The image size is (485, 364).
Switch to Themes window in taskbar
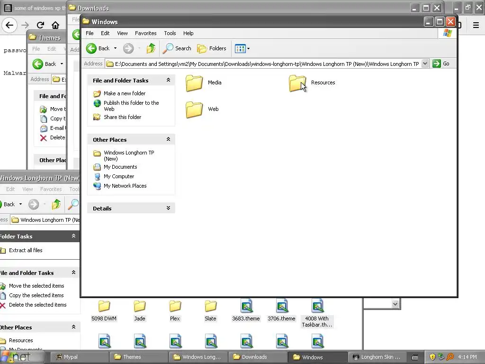[x=139, y=357]
